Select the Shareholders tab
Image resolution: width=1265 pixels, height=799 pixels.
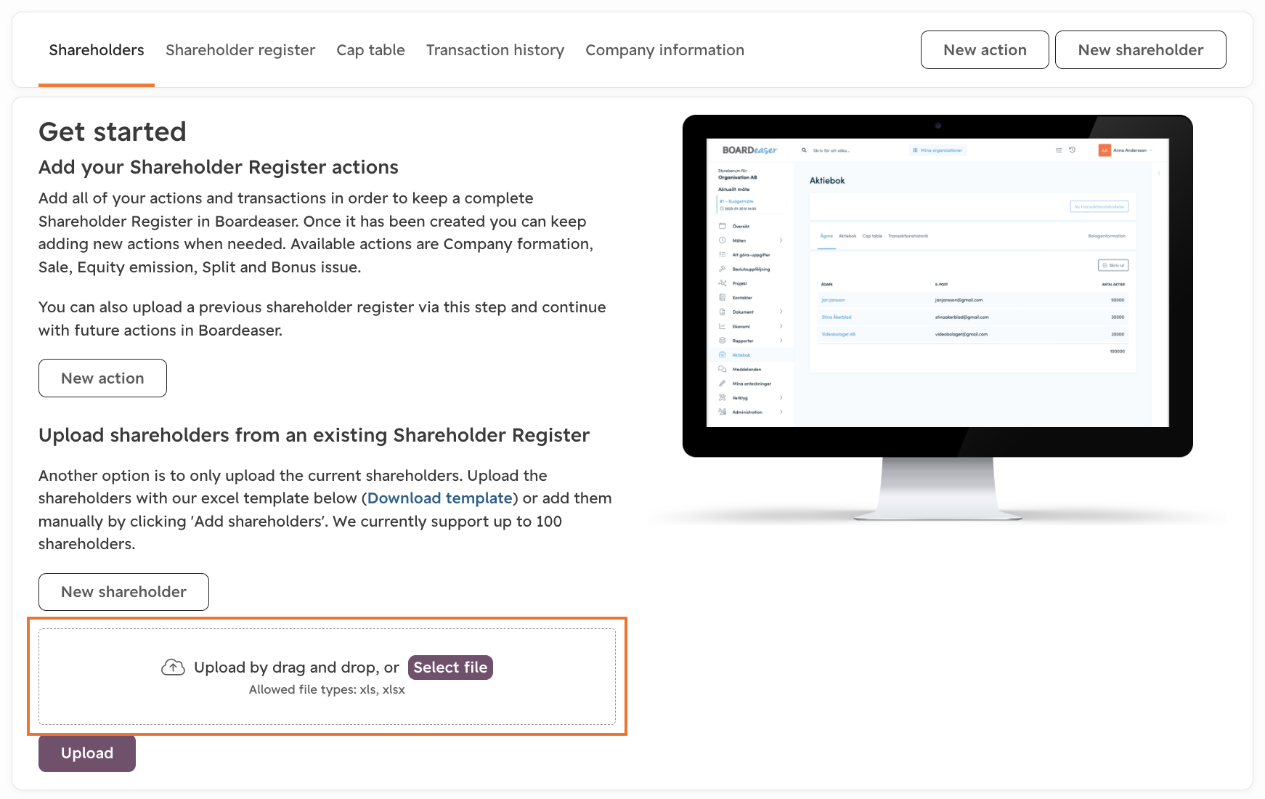tap(97, 50)
